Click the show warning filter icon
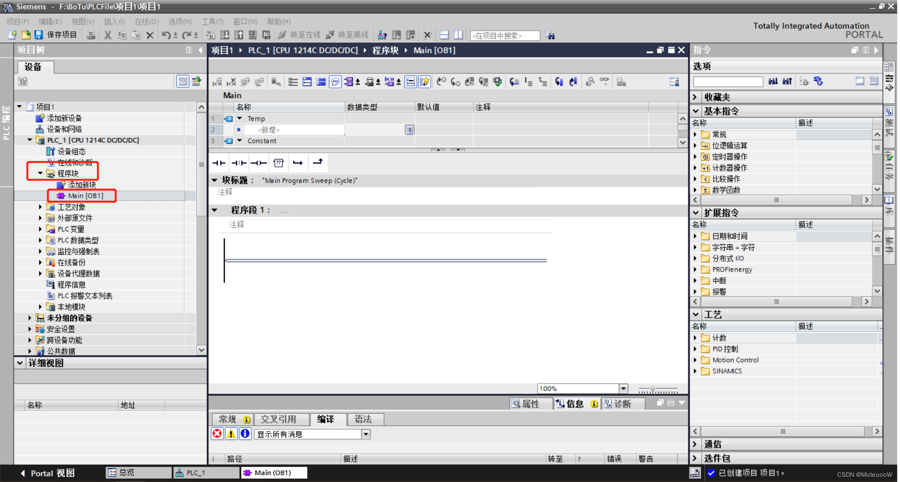The width and height of the screenshot is (900, 482). tap(231, 434)
